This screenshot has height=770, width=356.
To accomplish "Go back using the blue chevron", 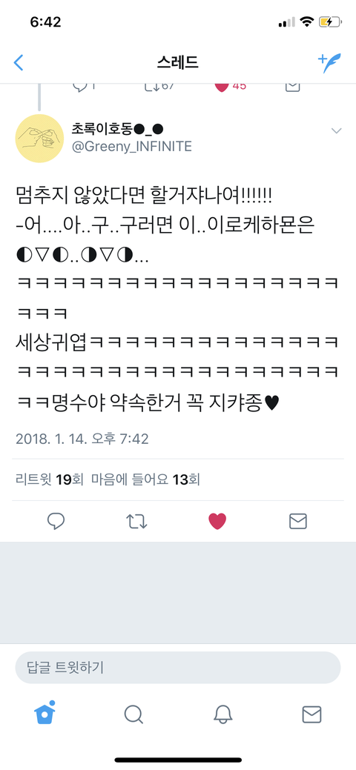I will point(19,62).
